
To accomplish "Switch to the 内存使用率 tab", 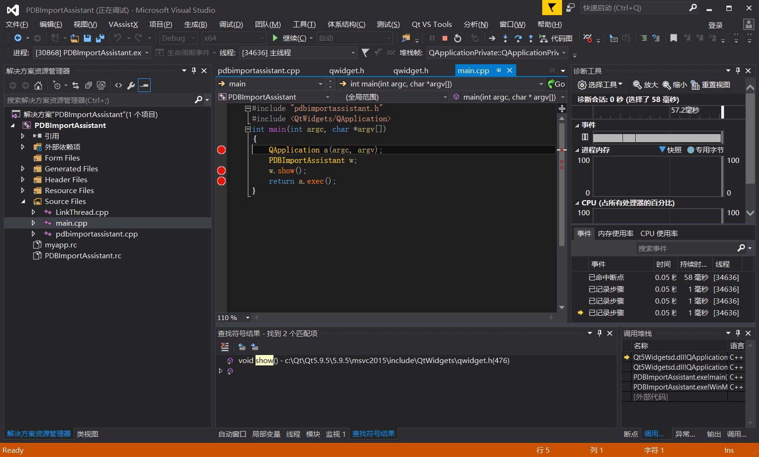I will 615,233.
